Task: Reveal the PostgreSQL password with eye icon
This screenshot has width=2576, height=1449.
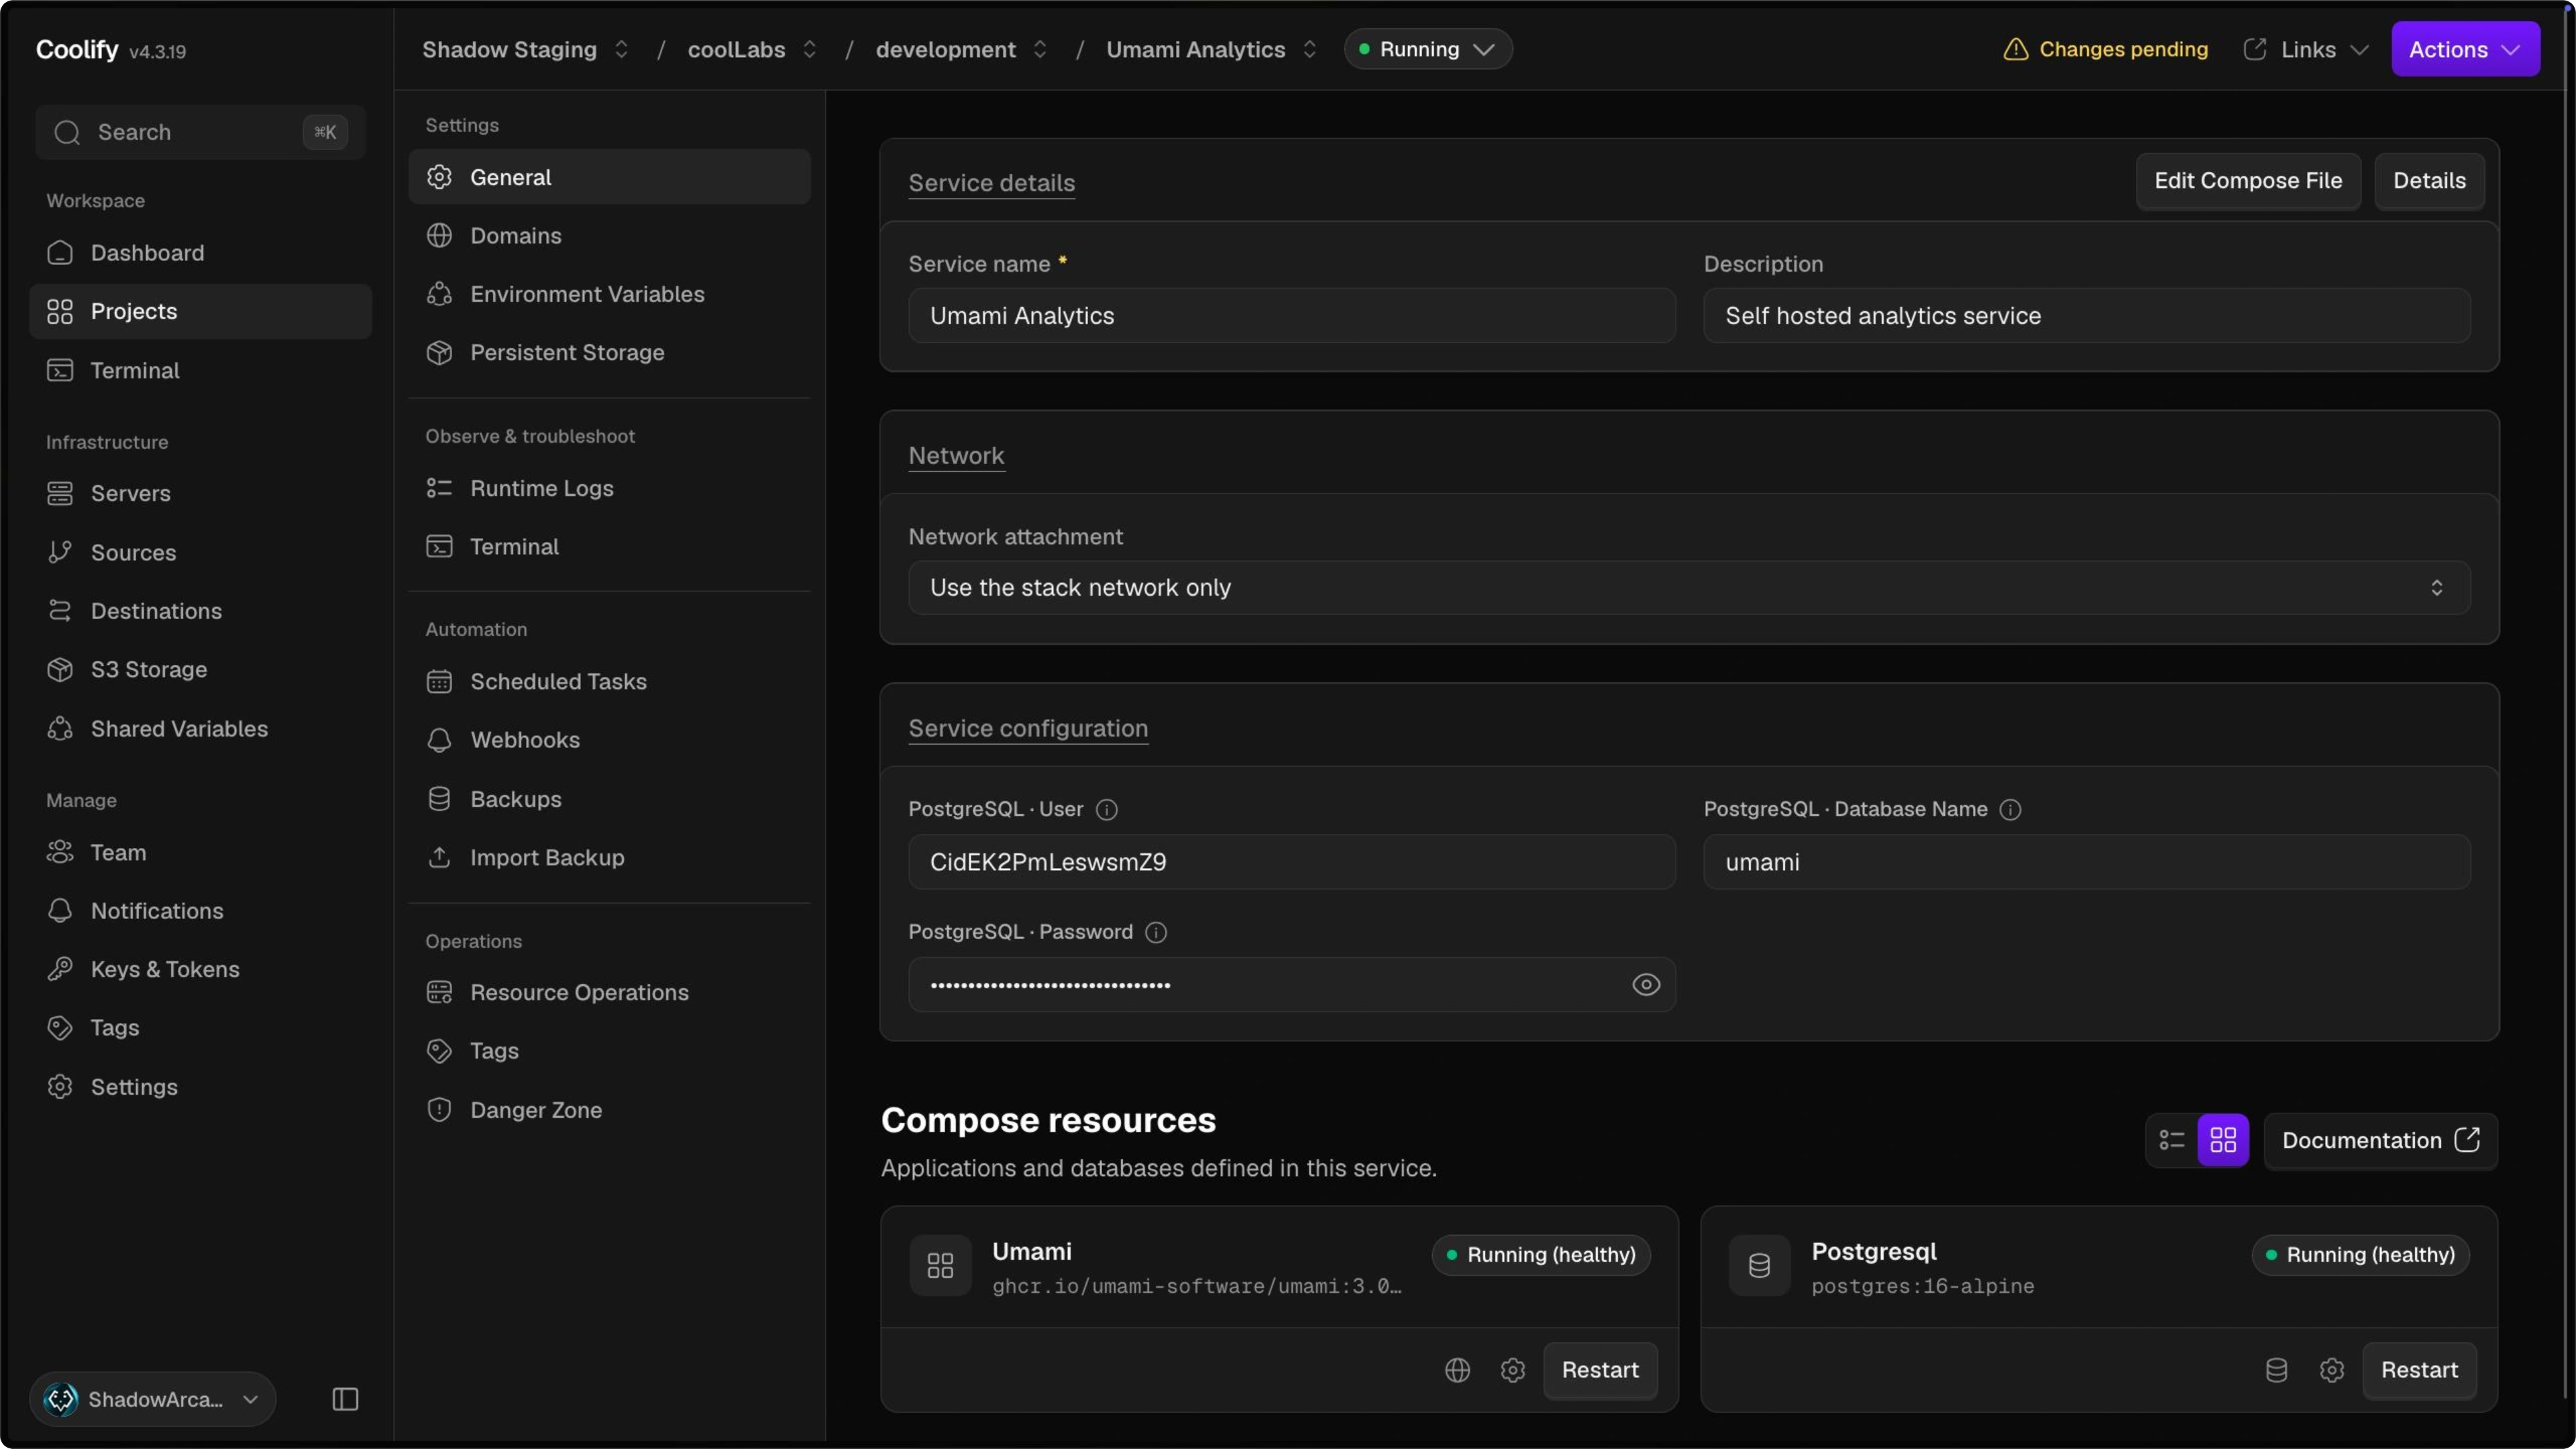Action: (x=1646, y=985)
